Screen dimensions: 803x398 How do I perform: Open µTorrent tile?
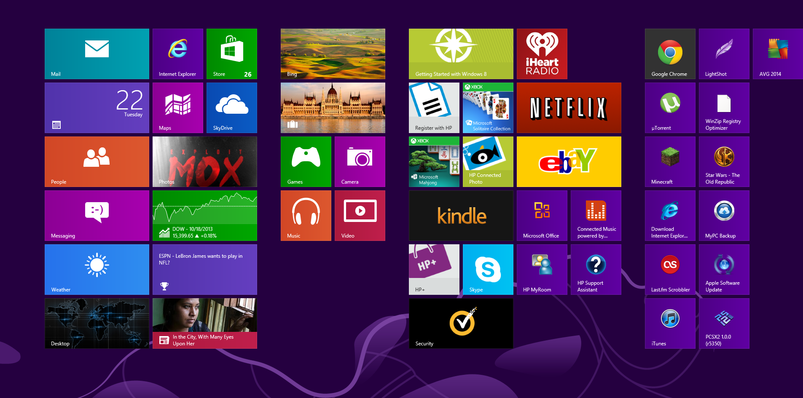pyautogui.click(x=670, y=107)
